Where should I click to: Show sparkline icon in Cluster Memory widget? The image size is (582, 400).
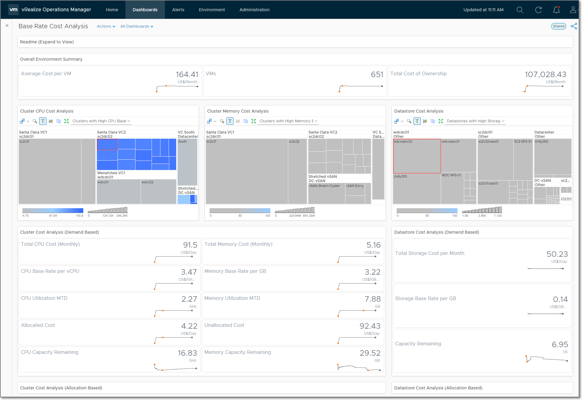click(x=238, y=121)
